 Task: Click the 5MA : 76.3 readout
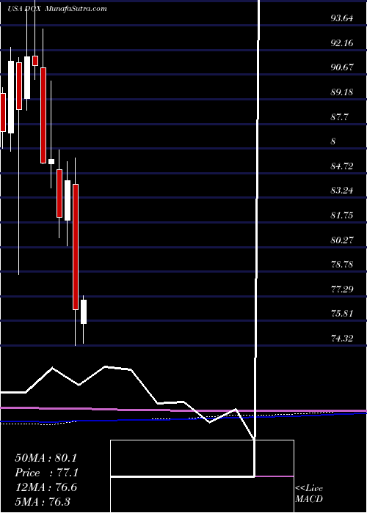click(43, 502)
